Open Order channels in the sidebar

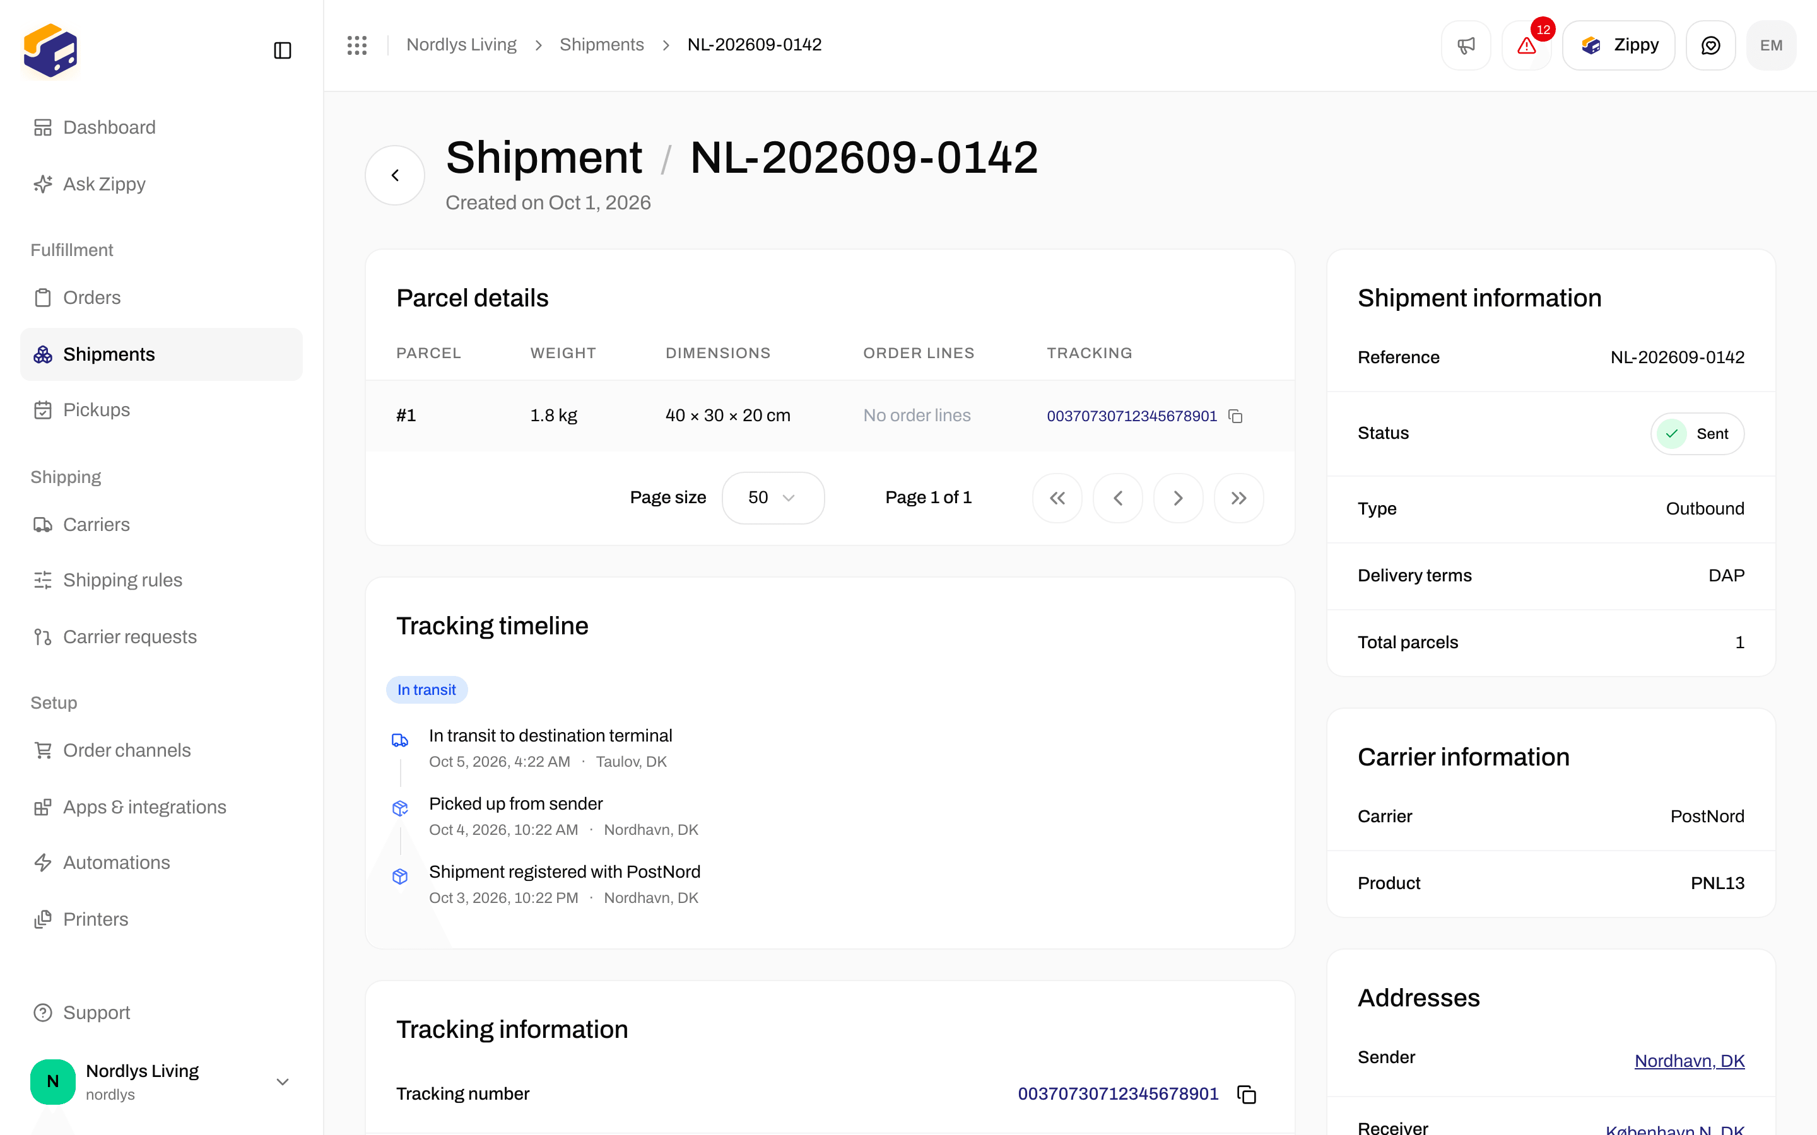pos(162,750)
